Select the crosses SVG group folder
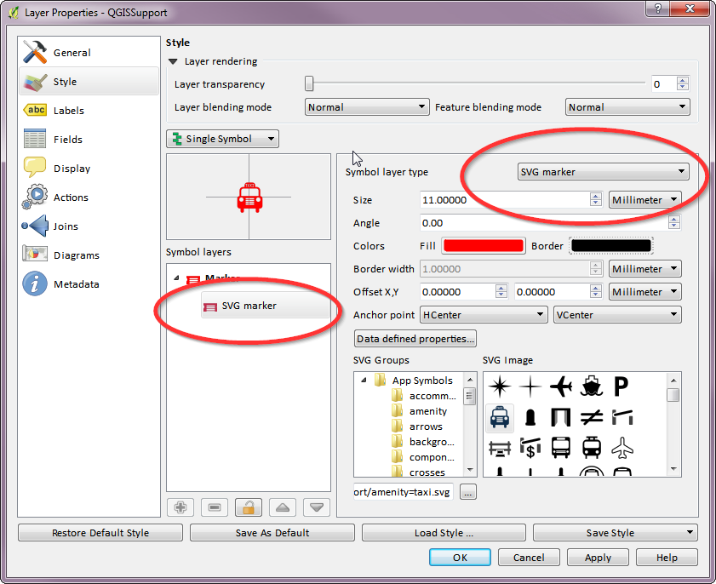 pos(427,472)
